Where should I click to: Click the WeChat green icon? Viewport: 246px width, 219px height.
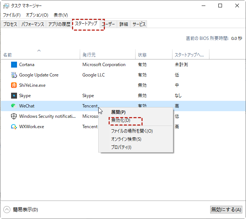tap(14, 106)
